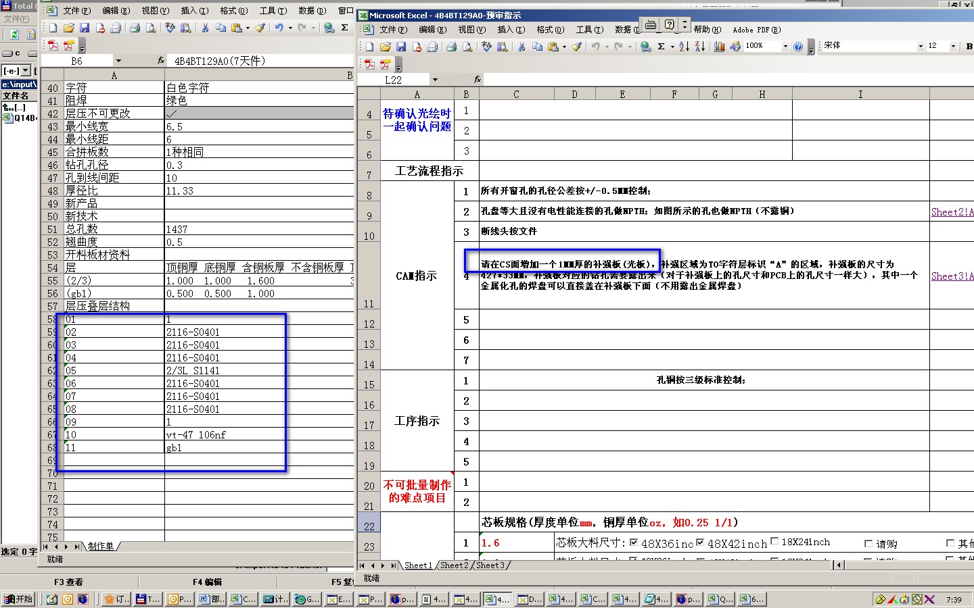The height and width of the screenshot is (608, 974).
Task: Click Sort Ascending icon in right Excel toolbar
Action: 684,47
